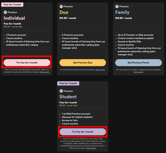
Task: Click $10.99 / month after text
Action: pyautogui.click(x=13, y=27)
